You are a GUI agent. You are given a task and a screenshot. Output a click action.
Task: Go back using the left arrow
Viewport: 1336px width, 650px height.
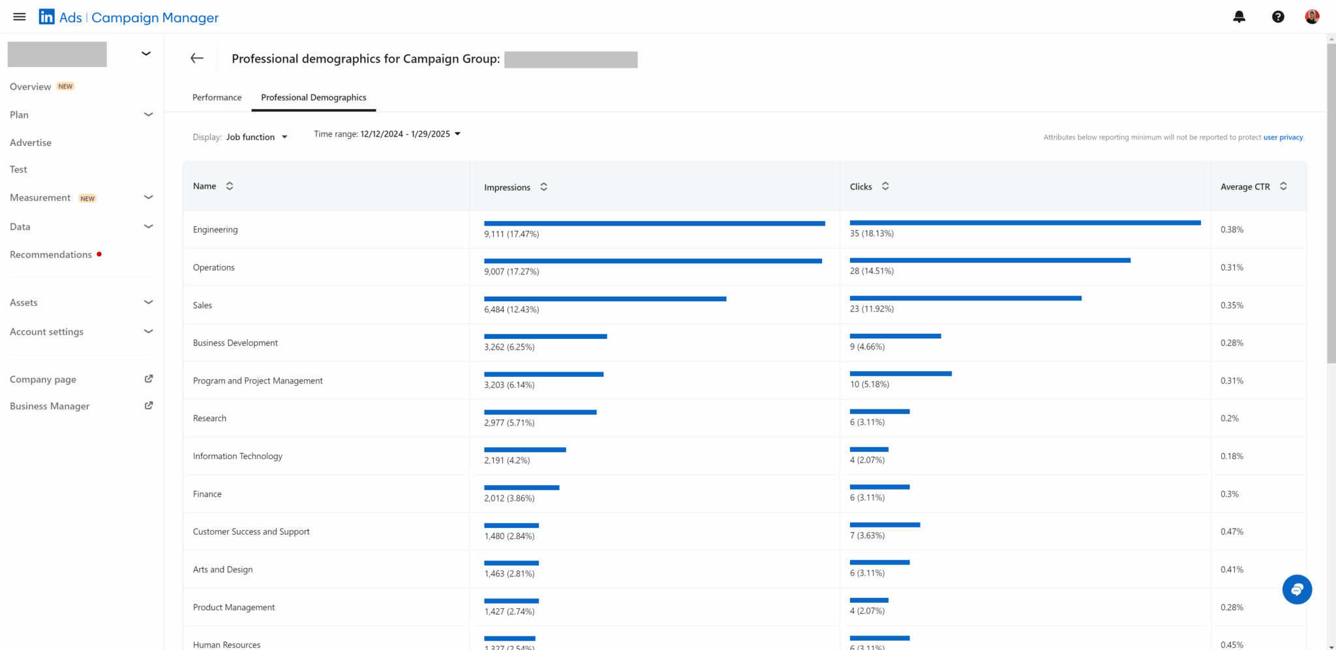[197, 58]
